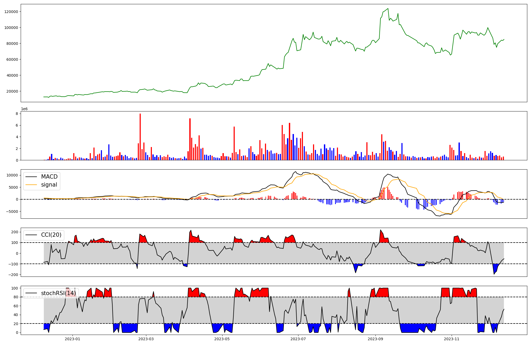Click the 2023-05 date tick label

click(222, 339)
